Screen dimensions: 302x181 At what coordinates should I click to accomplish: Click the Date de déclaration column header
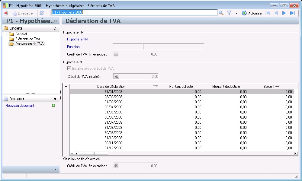pyautogui.click(x=111, y=87)
